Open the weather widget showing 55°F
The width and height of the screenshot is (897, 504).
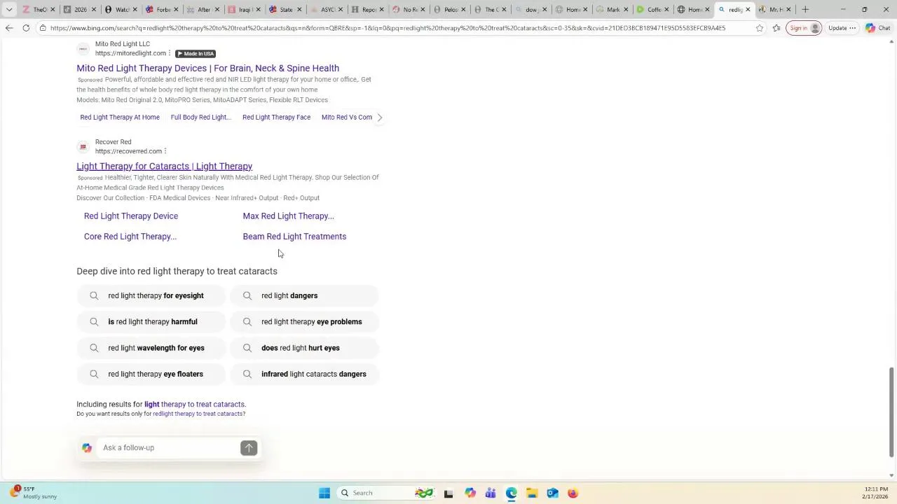pyautogui.click(x=33, y=493)
